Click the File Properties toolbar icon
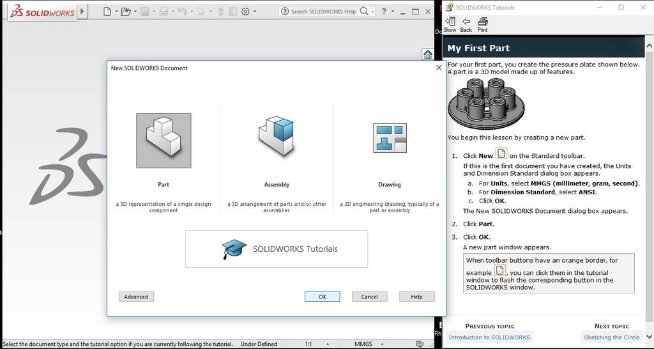This screenshot has width=654, height=349. point(234,12)
